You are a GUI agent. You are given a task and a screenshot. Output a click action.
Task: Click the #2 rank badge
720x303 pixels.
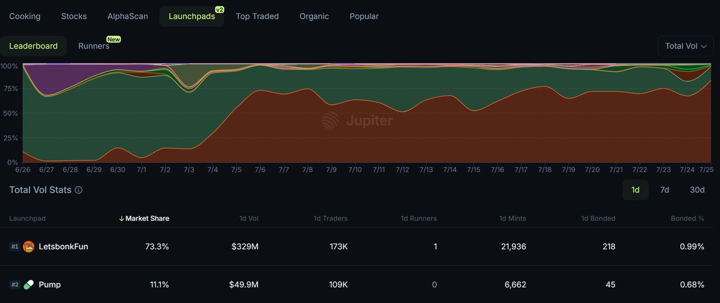coord(14,284)
